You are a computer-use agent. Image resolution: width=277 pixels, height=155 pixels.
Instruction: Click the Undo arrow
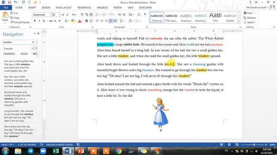[x=16, y=2]
